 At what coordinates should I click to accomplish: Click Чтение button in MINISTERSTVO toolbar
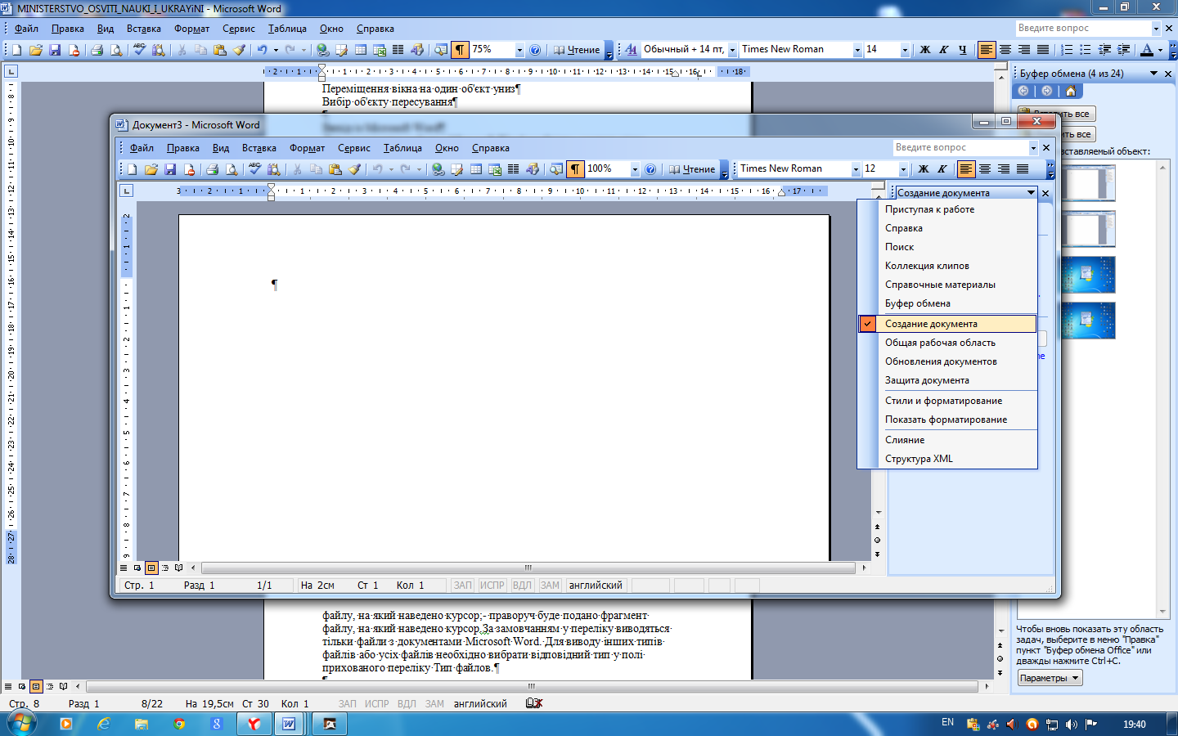(577, 50)
